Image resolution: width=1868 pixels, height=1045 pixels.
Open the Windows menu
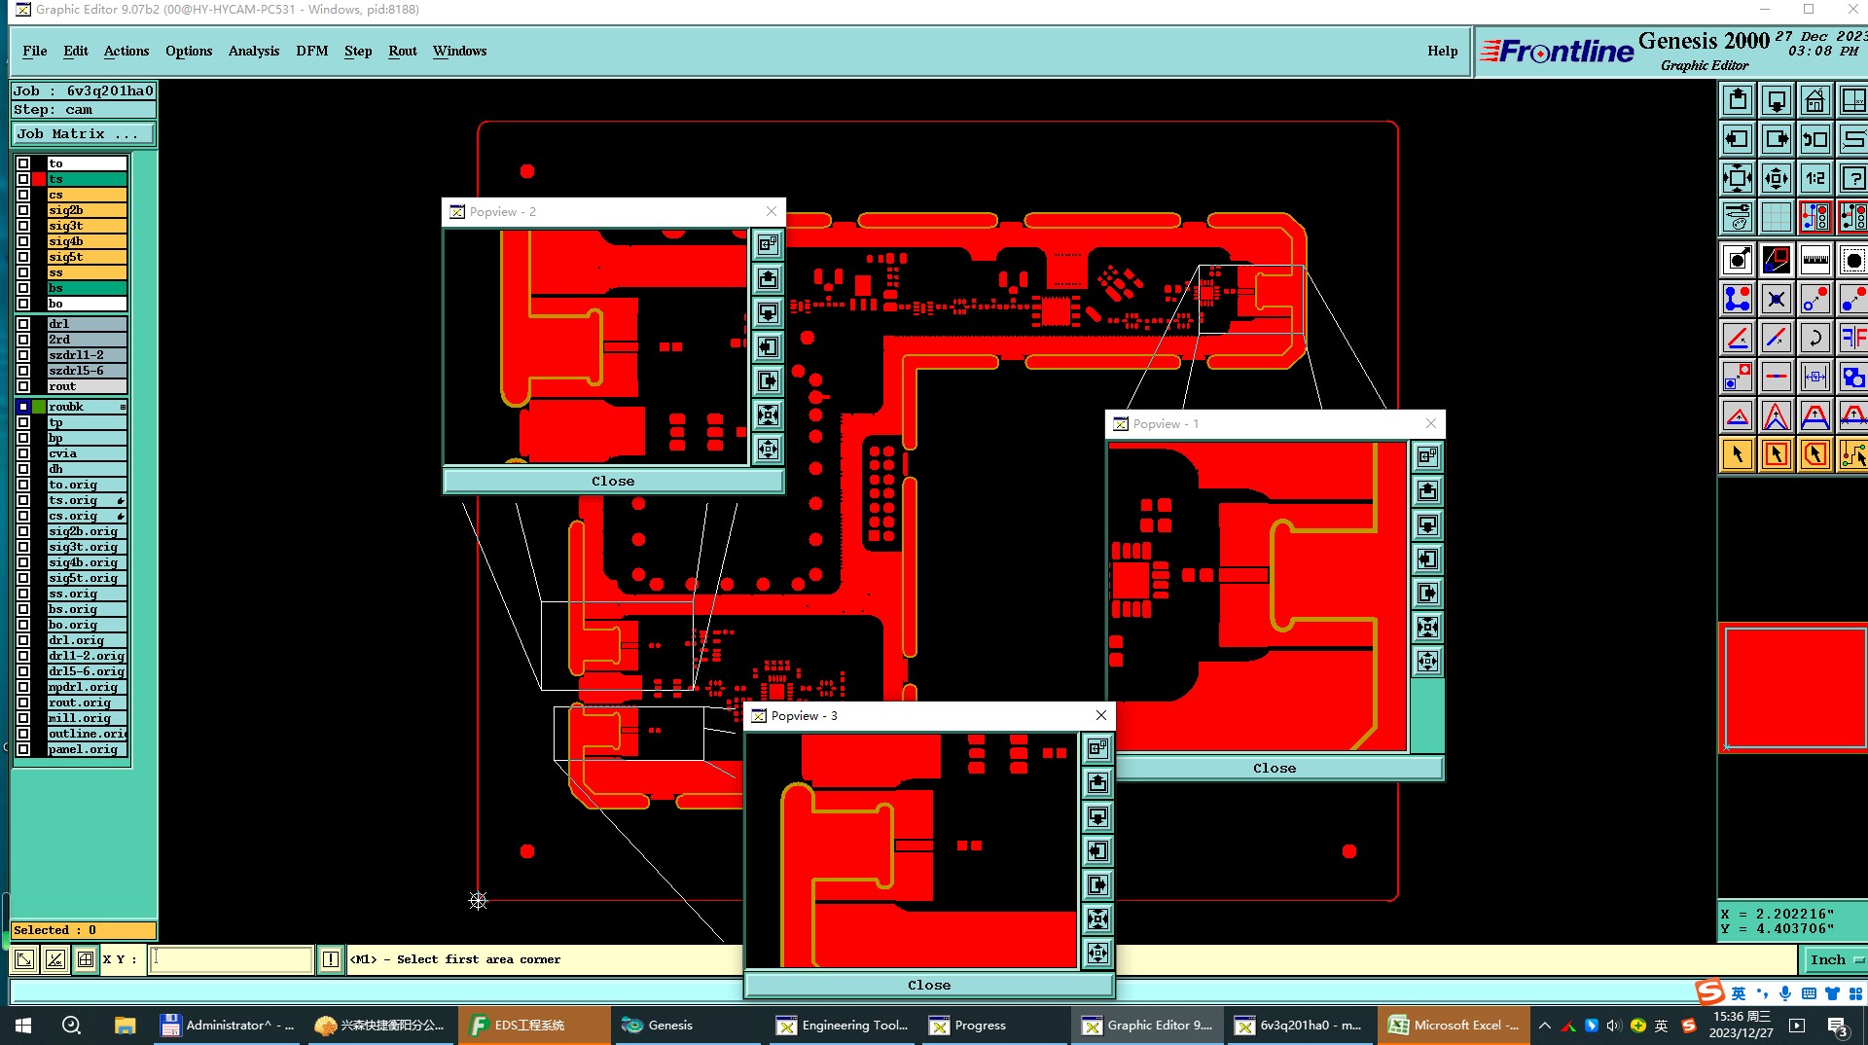pyautogui.click(x=460, y=51)
